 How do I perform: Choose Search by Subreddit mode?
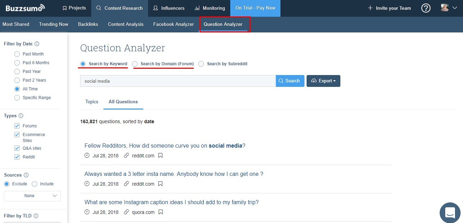coord(201,64)
